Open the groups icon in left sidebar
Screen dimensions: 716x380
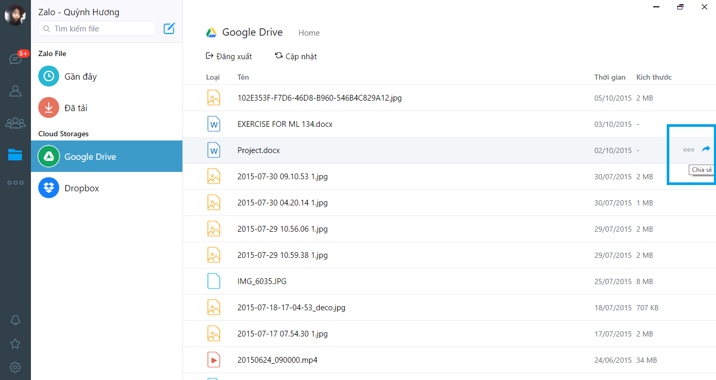(15, 123)
